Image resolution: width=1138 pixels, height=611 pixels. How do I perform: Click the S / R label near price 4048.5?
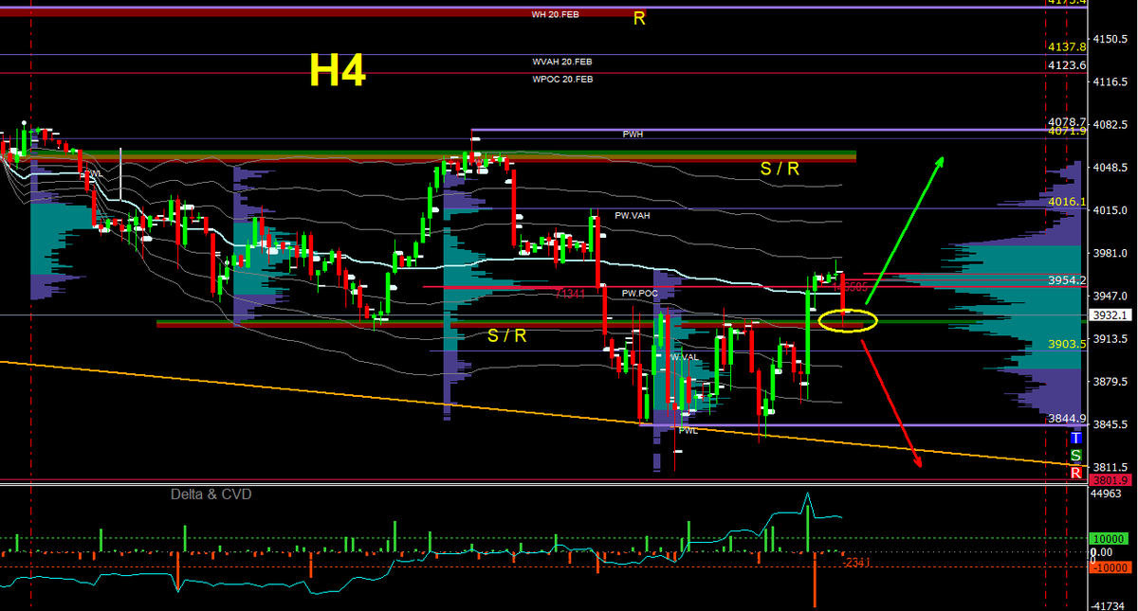pos(780,169)
